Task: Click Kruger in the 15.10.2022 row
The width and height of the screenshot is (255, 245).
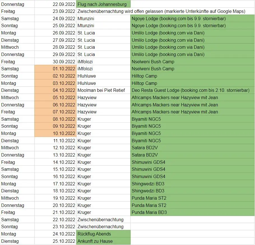Action: pos(103,169)
